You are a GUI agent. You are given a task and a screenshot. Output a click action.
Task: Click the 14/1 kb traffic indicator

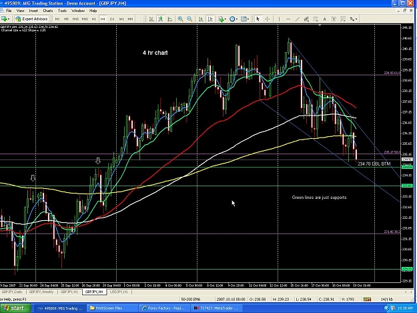pyautogui.click(x=387, y=300)
